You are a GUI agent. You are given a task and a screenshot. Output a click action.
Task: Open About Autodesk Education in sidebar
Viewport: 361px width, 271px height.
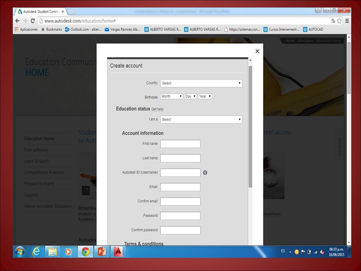(x=48, y=206)
